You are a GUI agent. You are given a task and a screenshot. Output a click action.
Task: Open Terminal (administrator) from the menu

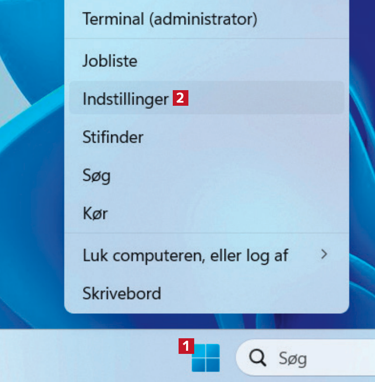click(x=170, y=19)
